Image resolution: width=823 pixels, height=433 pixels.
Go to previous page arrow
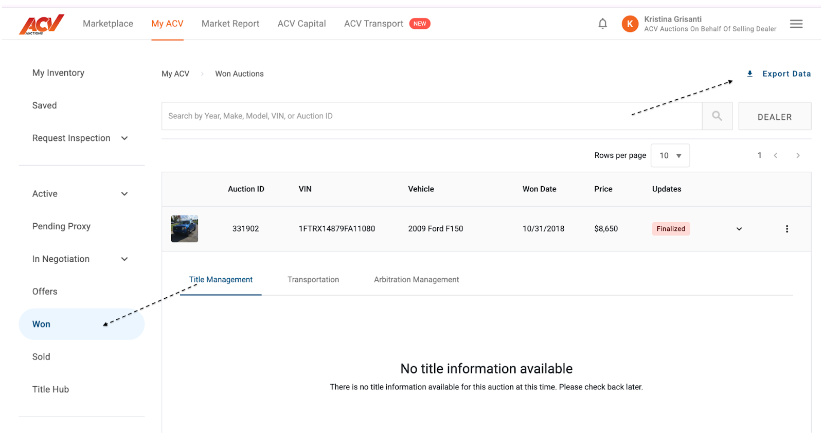775,155
